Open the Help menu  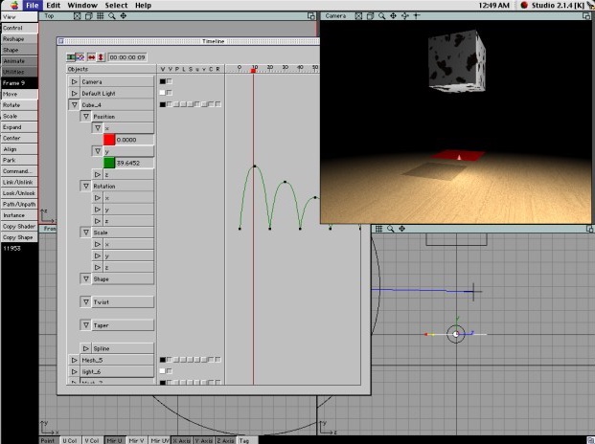(143, 6)
